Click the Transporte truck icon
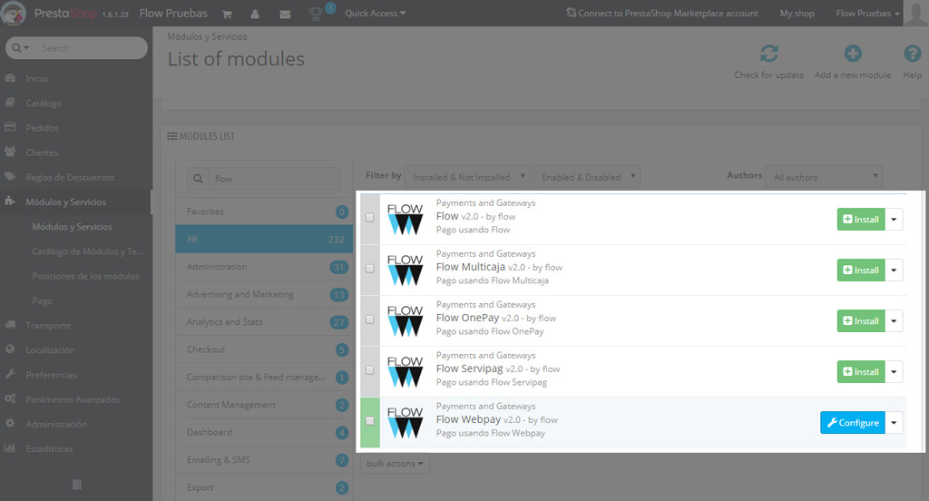 [10, 325]
